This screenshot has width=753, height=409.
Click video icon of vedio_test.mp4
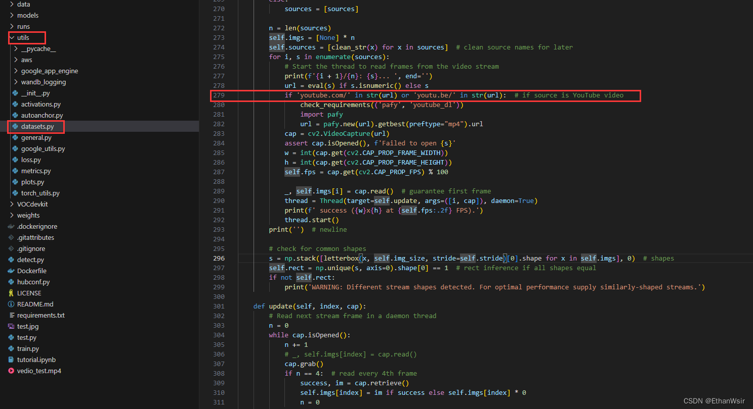coord(11,371)
